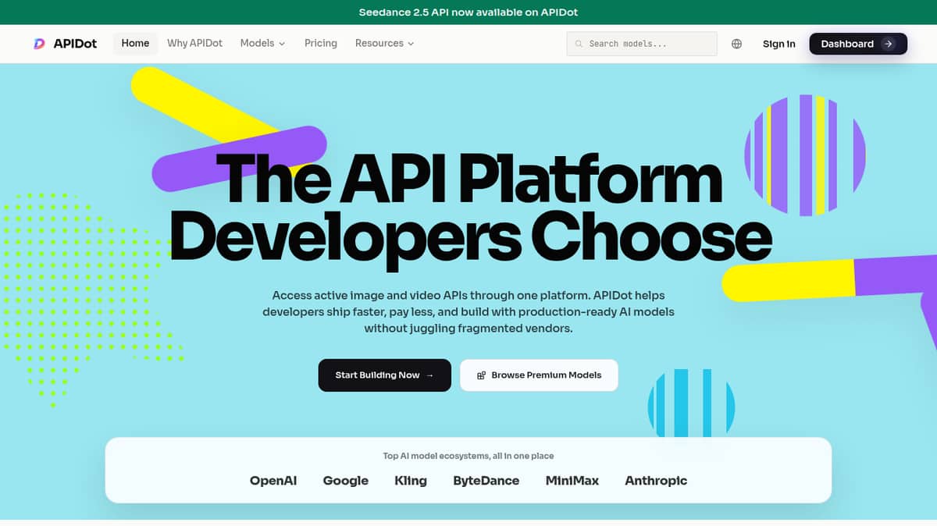
Task: Click the APIDot brand name text
Action: point(75,44)
